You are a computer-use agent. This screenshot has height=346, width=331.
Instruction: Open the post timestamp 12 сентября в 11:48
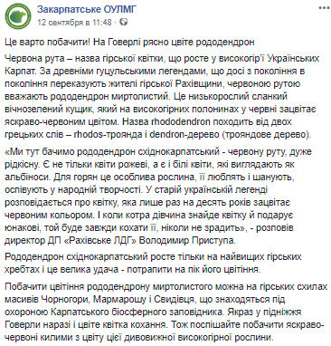tap(74, 23)
